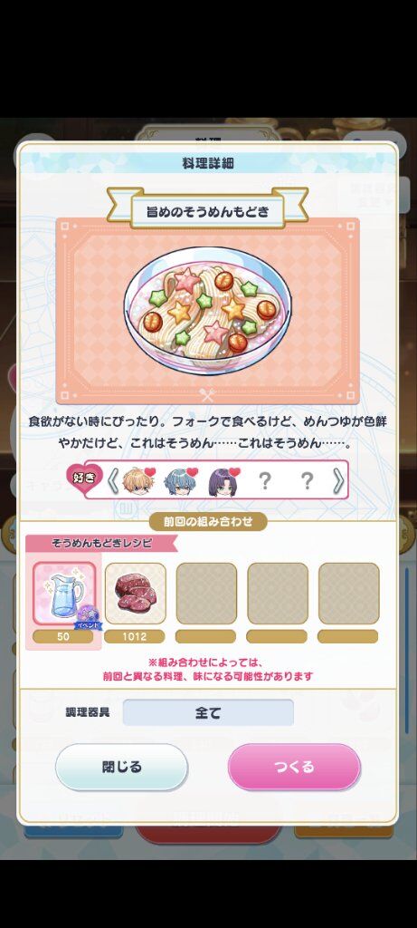Select the 前回の組み合わせ tab label
The image size is (417, 928).
(208, 521)
